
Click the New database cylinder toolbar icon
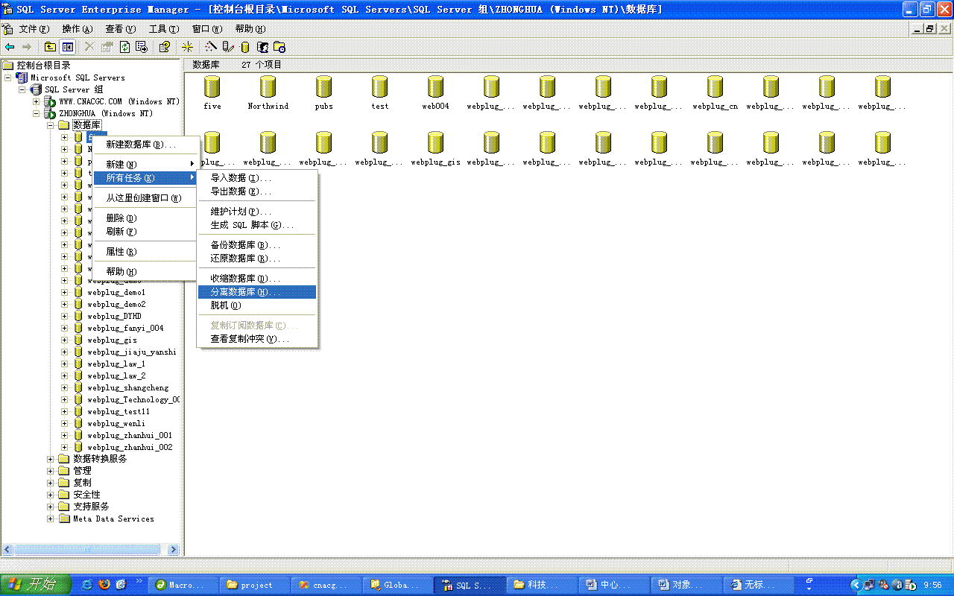[245, 47]
